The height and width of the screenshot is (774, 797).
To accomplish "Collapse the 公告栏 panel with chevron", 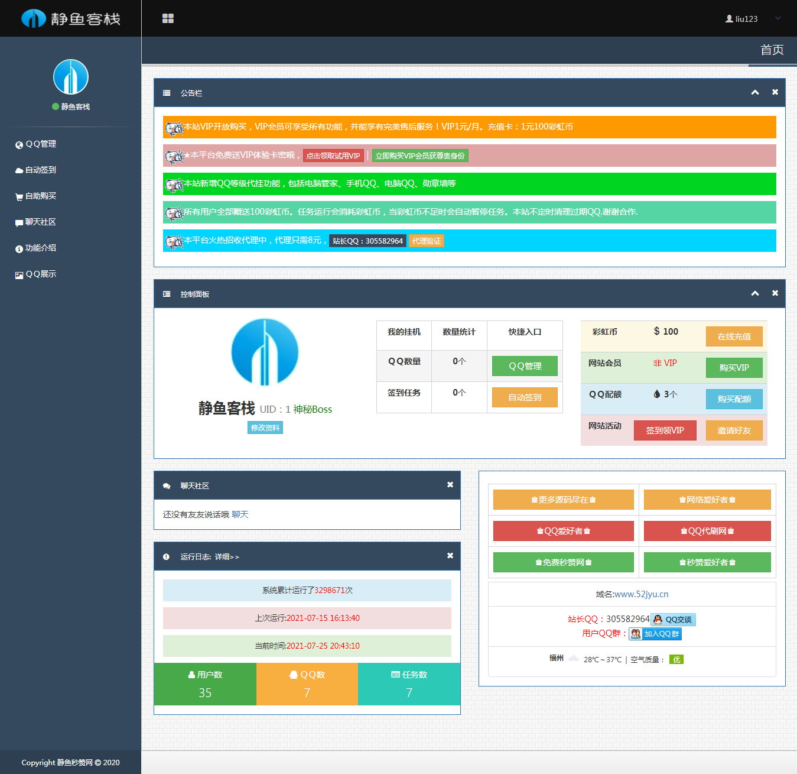I will pyautogui.click(x=754, y=92).
